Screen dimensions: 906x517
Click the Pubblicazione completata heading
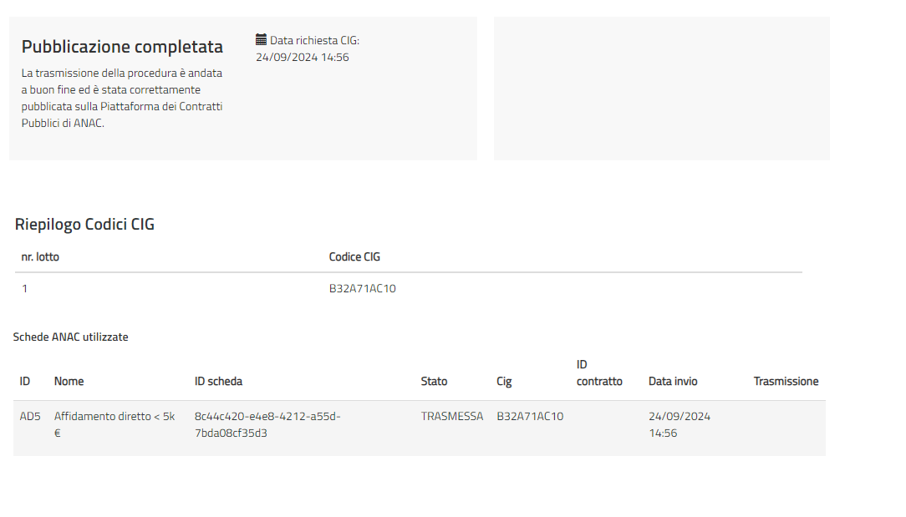(122, 47)
